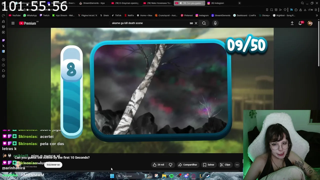This screenshot has width=320, height=180.
Task: Open File Explorer from the taskbar
Action: [164, 176]
